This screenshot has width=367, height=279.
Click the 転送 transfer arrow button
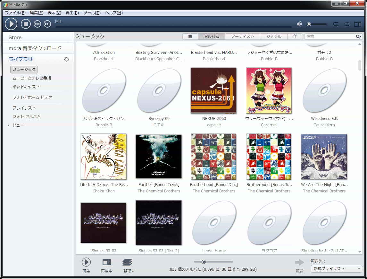tap(300, 266)
